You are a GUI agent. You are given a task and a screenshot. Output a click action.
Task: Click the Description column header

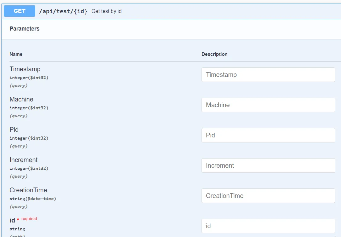214,54
